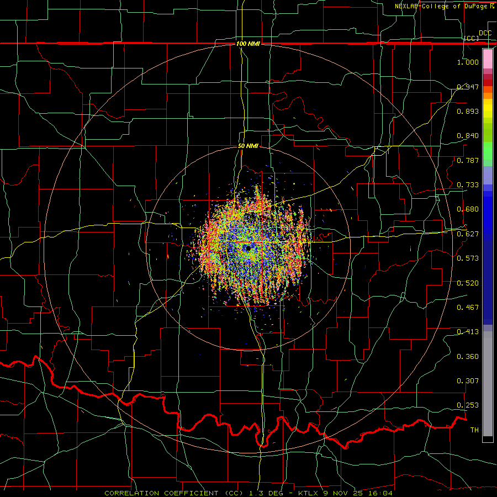Screen dimensions: 497x497
Task: Click the [CC] label above the color bar
Action: click(x=472, y=38)
